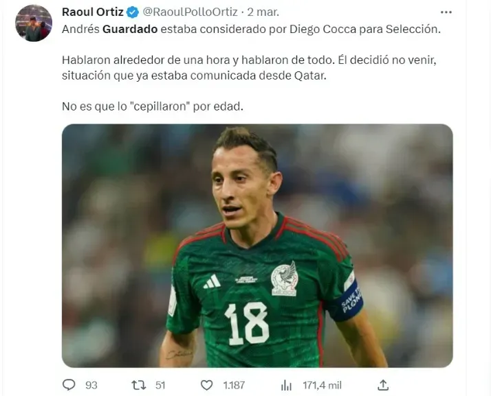Click the bold word Guardado in the tweet
The width and height of the screenshot is (491, 396).
(130, 29)
